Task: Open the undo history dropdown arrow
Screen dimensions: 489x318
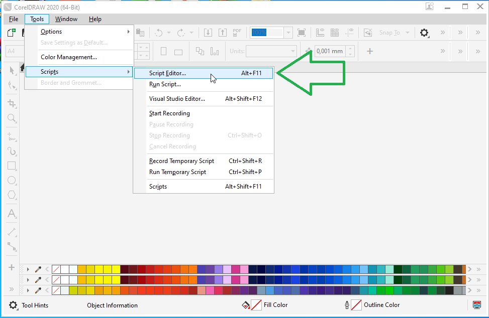Action: coord(169,33)
